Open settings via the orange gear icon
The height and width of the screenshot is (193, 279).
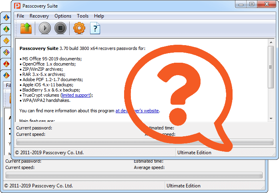pos(79,28)
